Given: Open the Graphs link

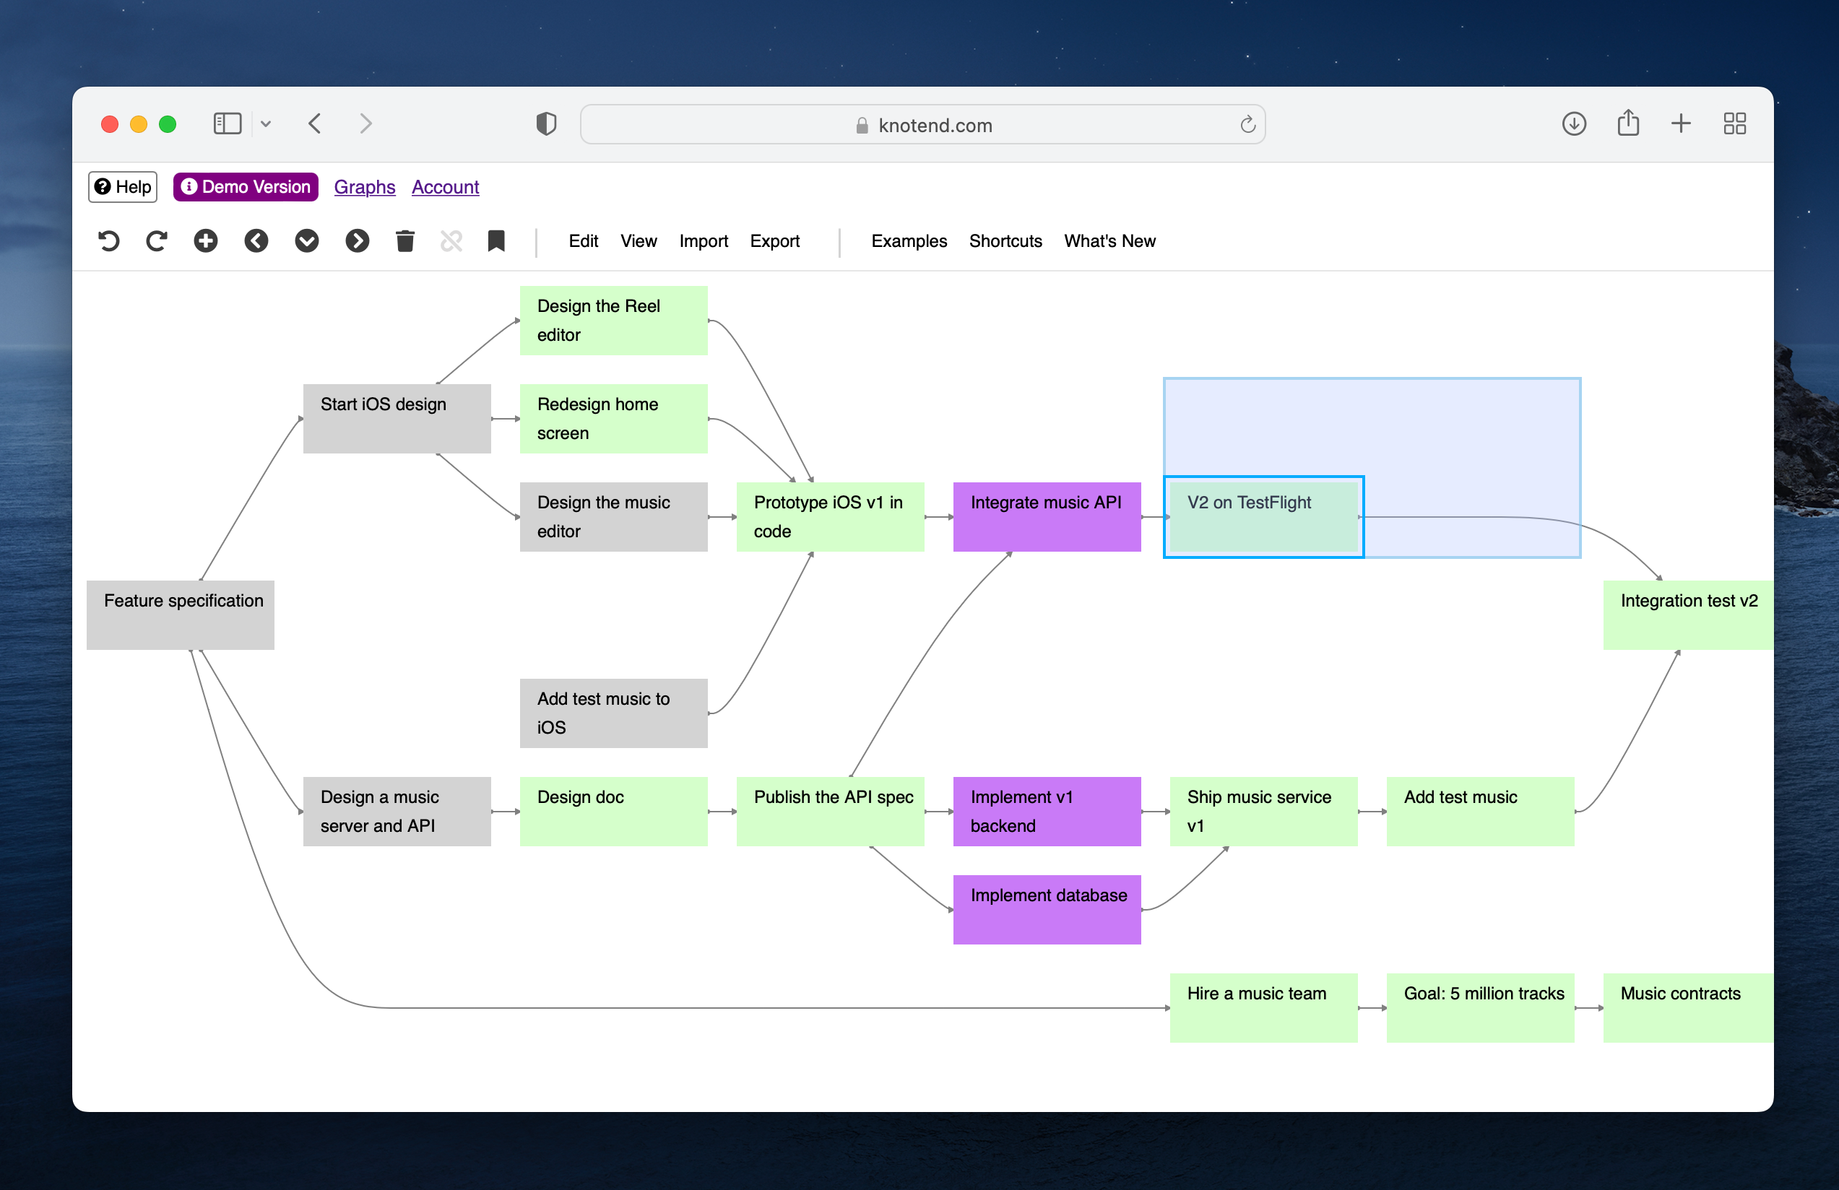Looking at the screenshot, I should pyautogui.click(x=365, y=187).
